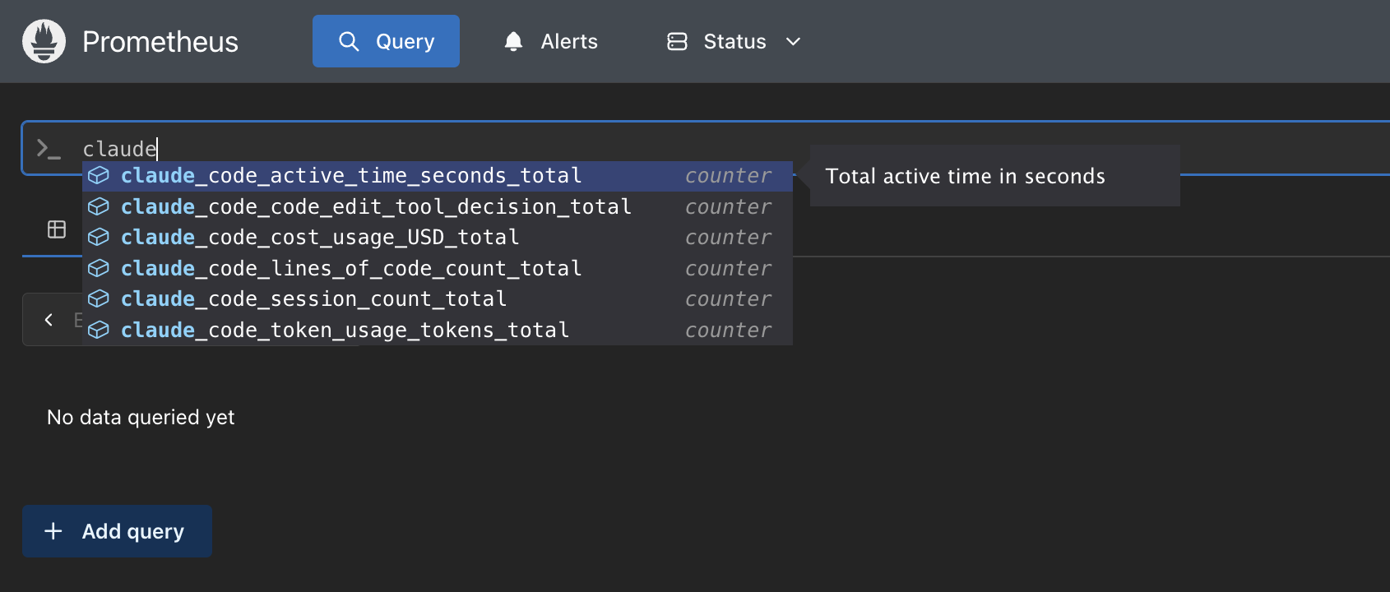Image resolution: width=1390 pixels, height=592 pixels.
Task: Click cube icon beside claude_code_token_usage_tokens_total
Action: click(99, 330)
